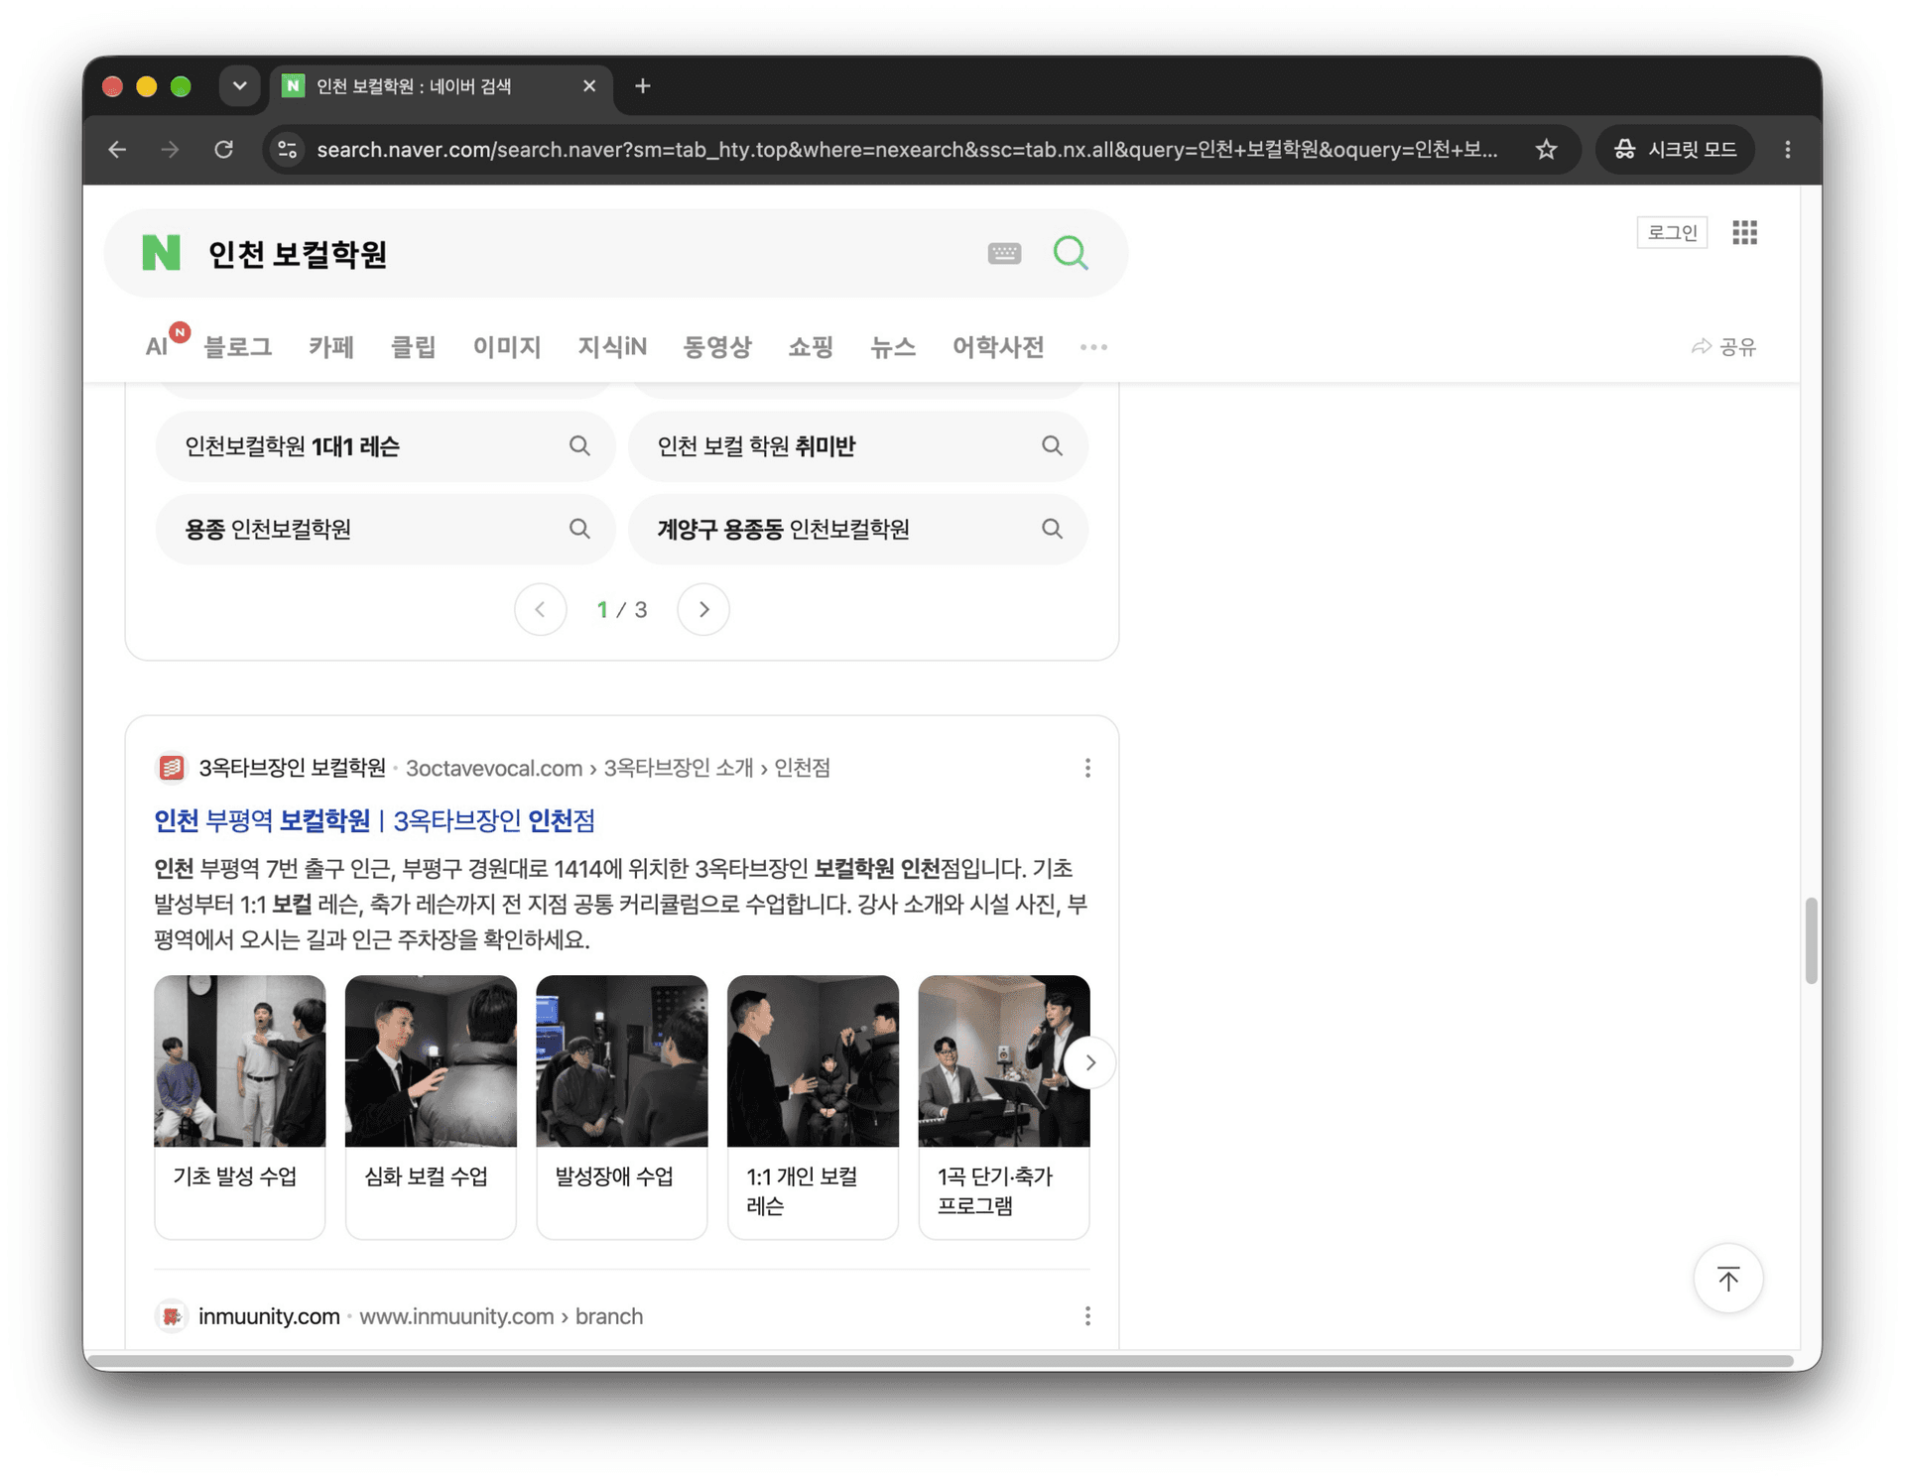This screenshot has width=1905, height=1481.
Task: Reload the page
Action: click(224, 150)
